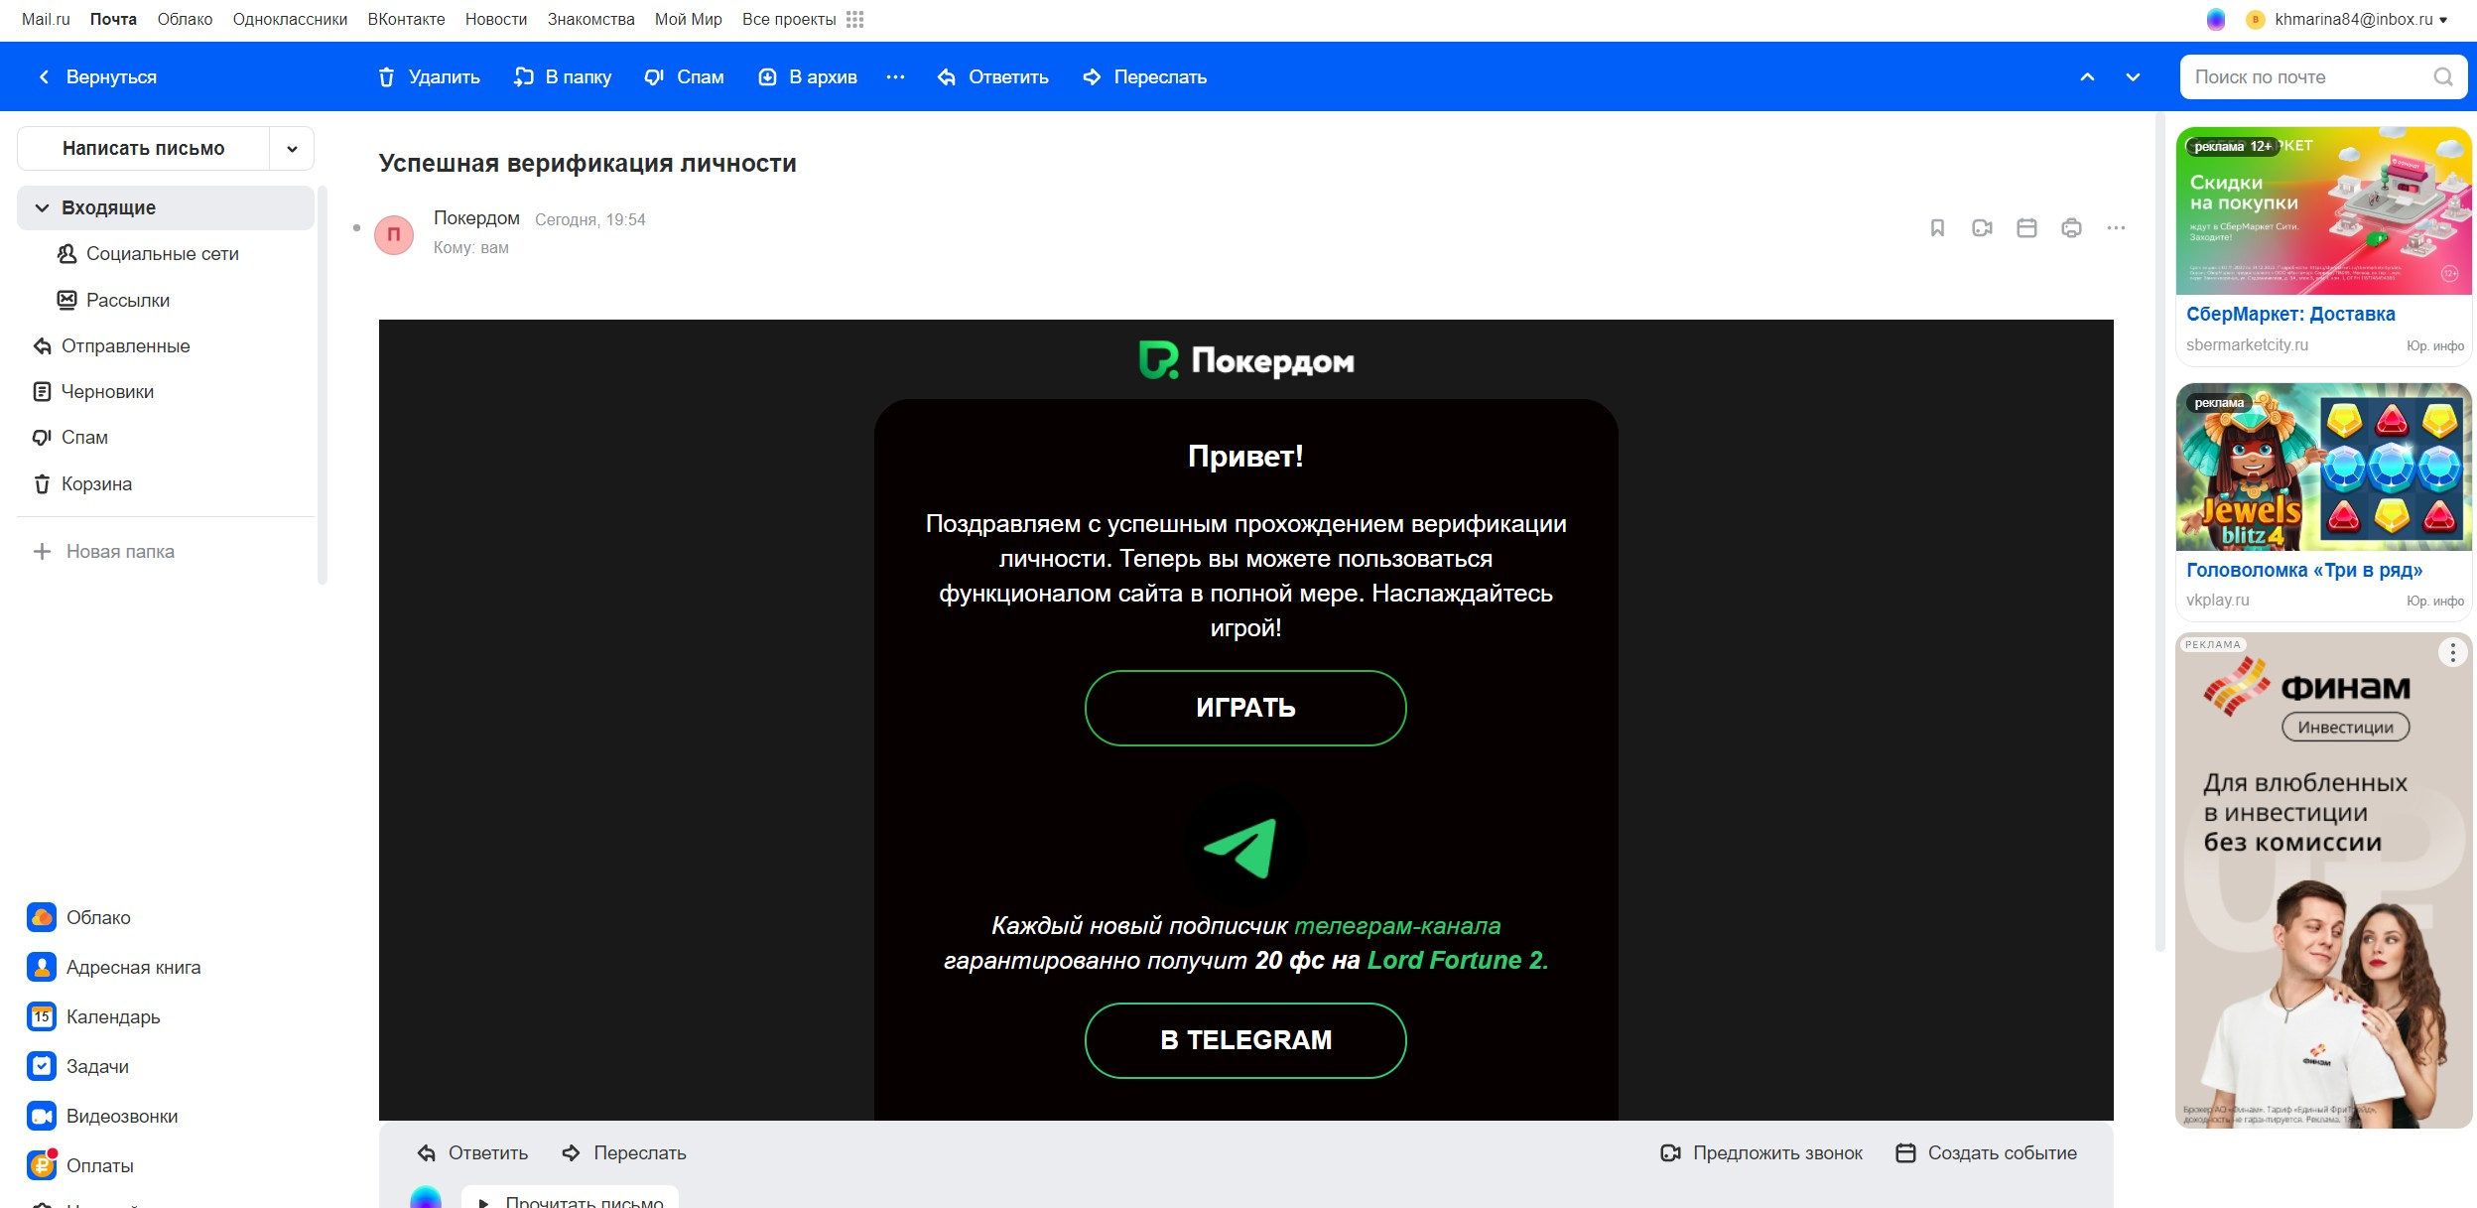Open СберМаркет: Доставка ad link
Screen dimensions: 2477x1208
tap(2290, 314)
